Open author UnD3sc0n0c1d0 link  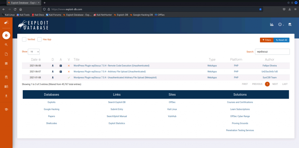pos(270,72)
